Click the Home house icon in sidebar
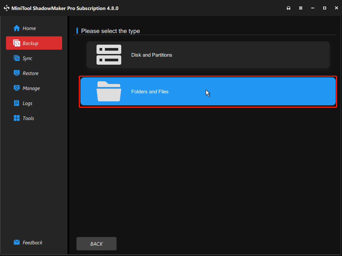 (16, 28)
